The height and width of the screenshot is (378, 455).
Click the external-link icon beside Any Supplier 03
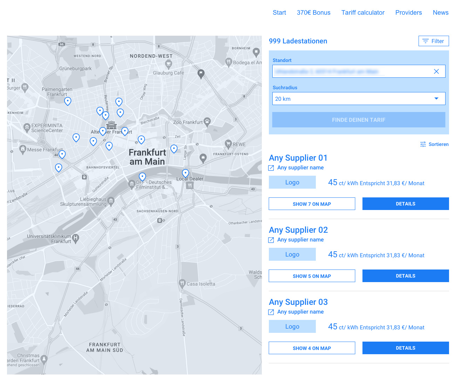[271, 312]
